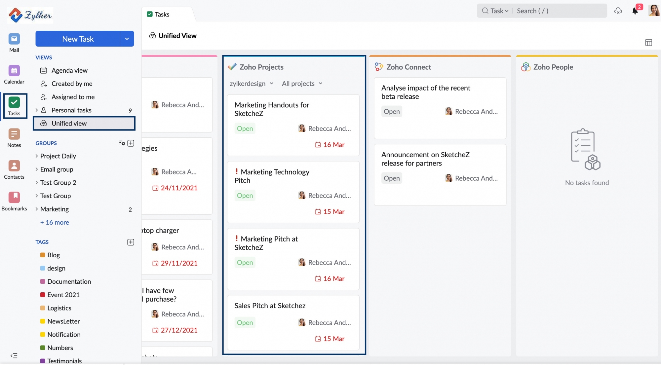Select the Agenda view menu item
Image resolution: width=661 pixels, height=365 pixels.
coord(69,70)
